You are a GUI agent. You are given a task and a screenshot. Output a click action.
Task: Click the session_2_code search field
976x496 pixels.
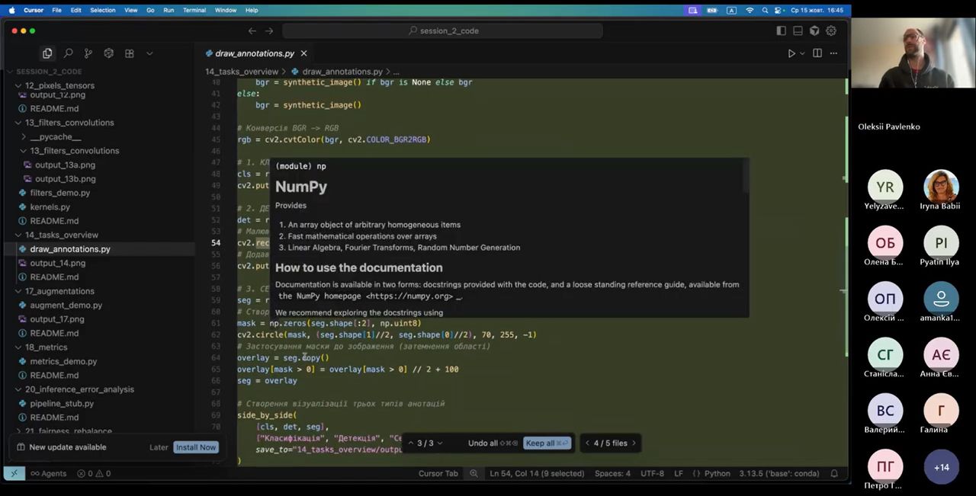coord(442,31)
